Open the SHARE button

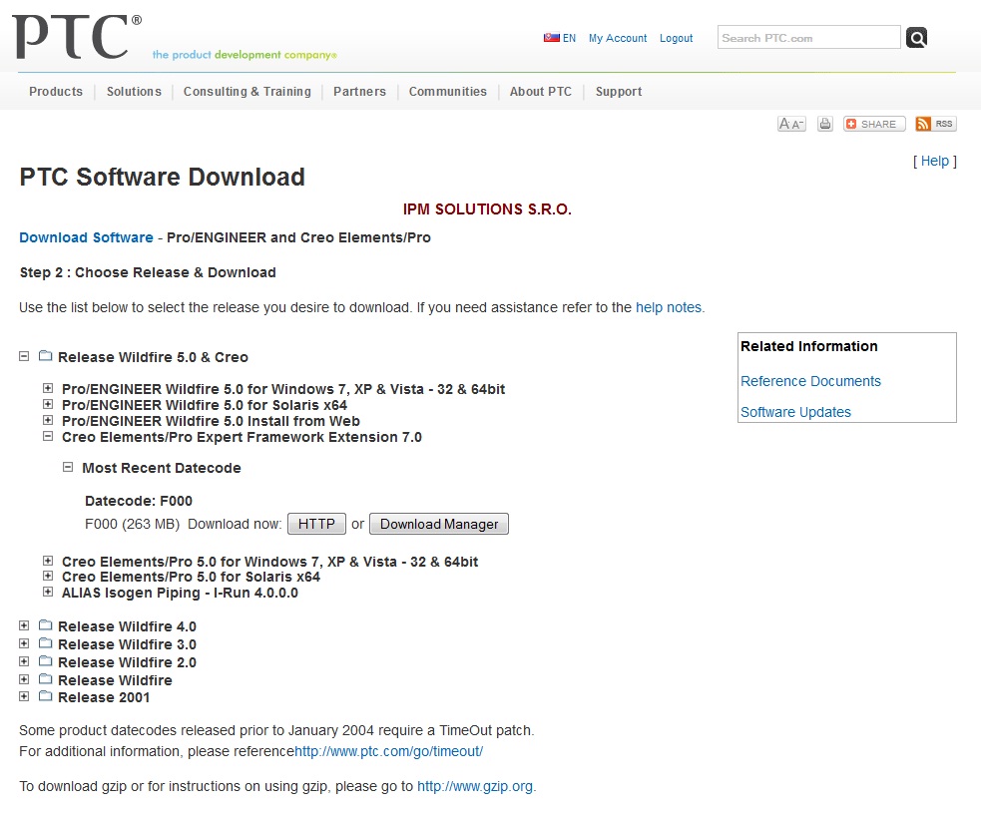coord(874,124)
